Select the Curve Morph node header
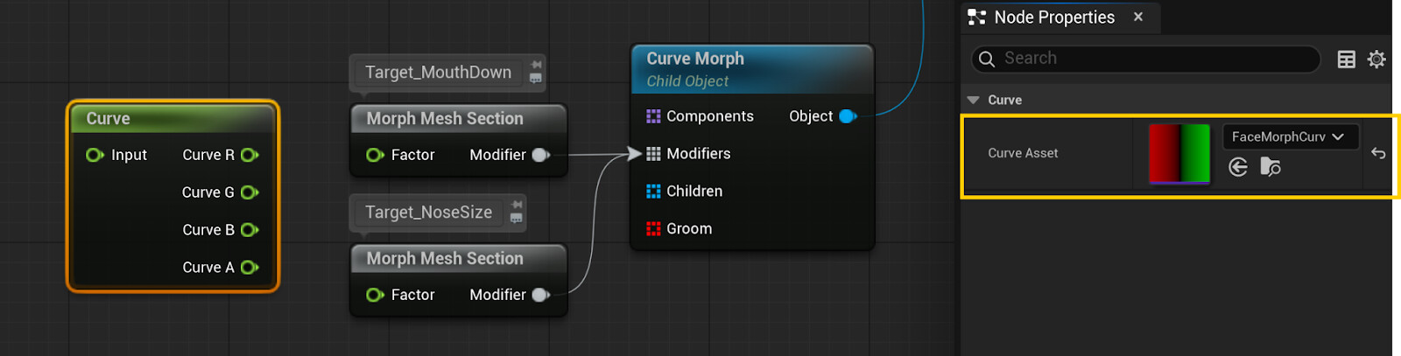Viewport: 1401px width, 356px height. point(752,69)
